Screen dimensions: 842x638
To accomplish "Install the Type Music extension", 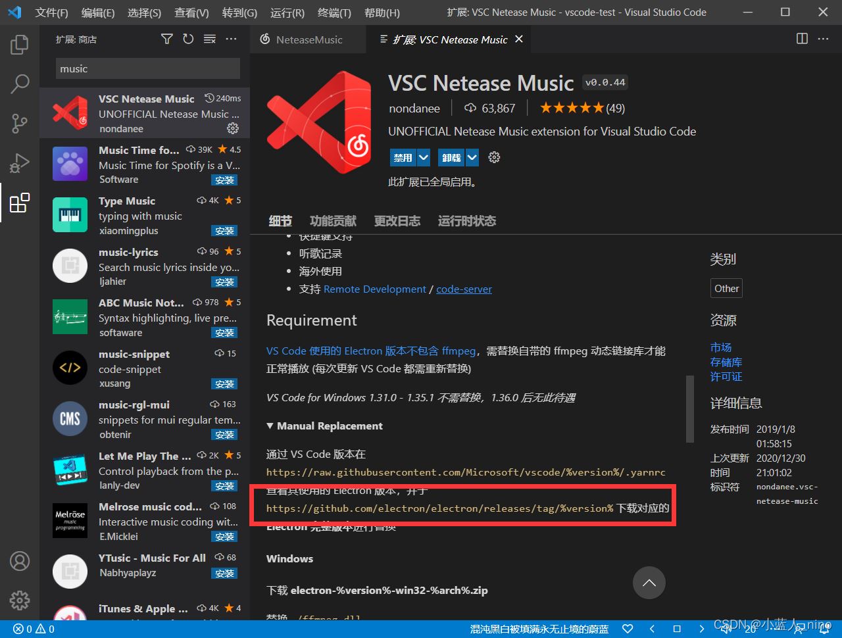I will point(224,231).
